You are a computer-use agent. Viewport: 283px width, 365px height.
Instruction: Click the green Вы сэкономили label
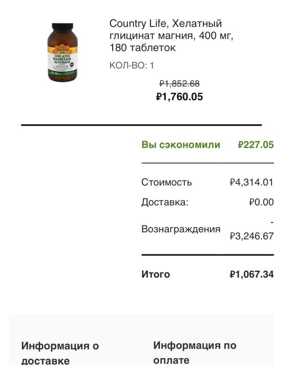[181, 144]
